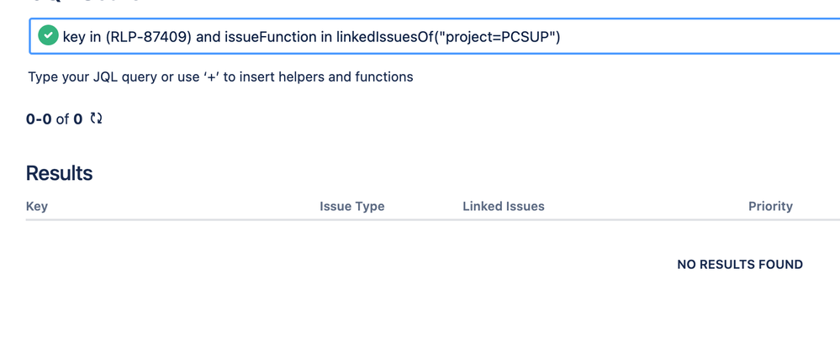
Task: Focus the JQL query field after the closing parenthesis
Action: tap(696, 36)
